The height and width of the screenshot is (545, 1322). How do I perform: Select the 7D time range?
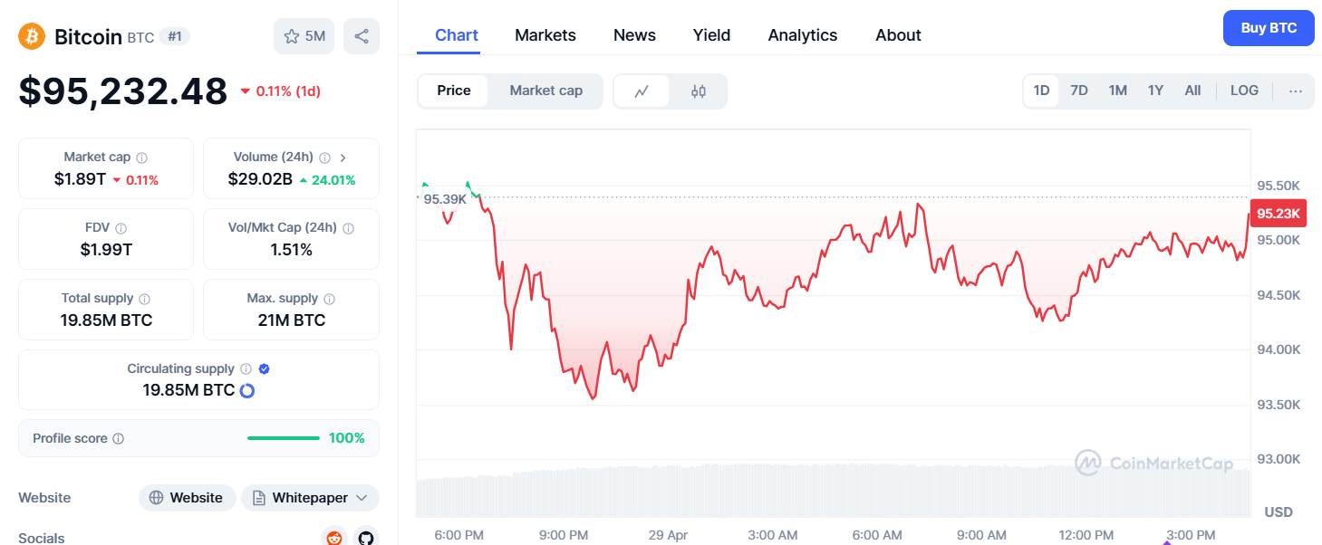tap(1078, 91)
